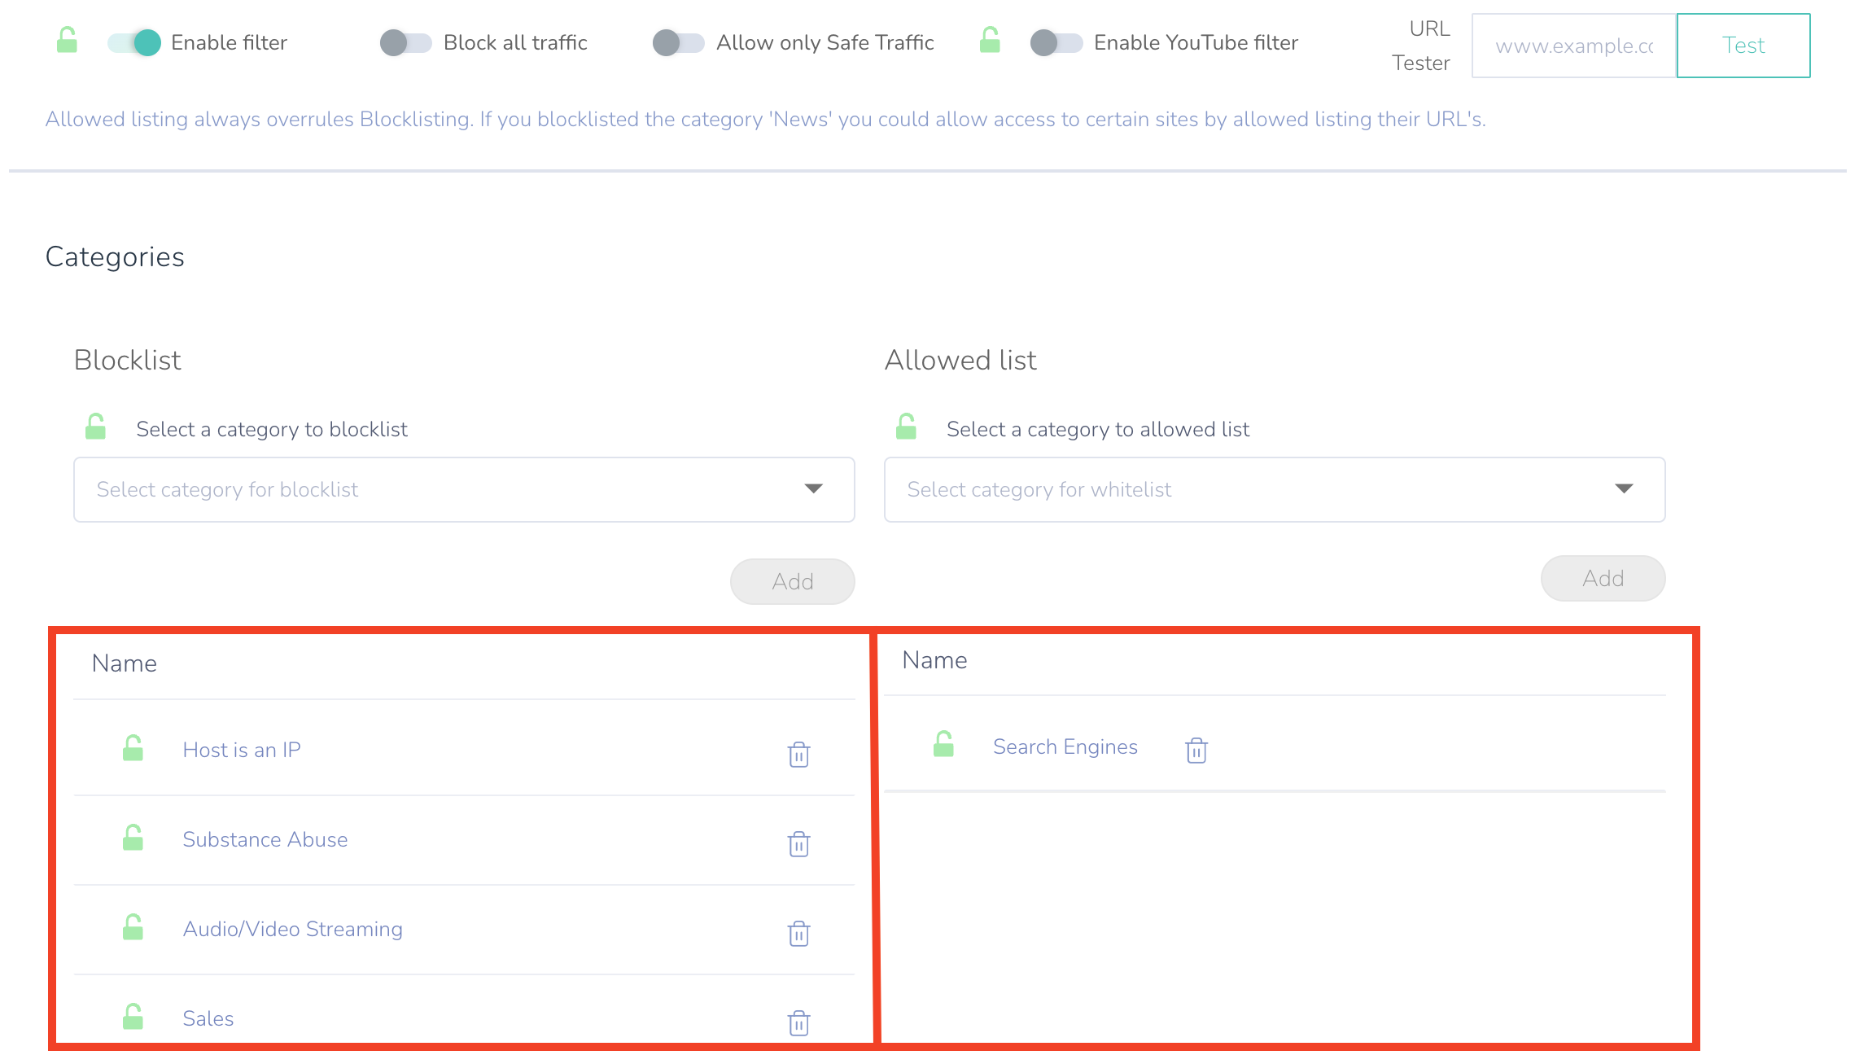Turn off the Enable filter switch

134,42
